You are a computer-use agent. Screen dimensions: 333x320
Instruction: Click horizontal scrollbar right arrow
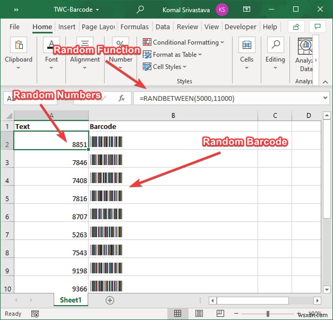pos(317,300)
